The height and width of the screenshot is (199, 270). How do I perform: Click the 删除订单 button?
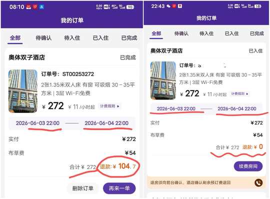83,188
